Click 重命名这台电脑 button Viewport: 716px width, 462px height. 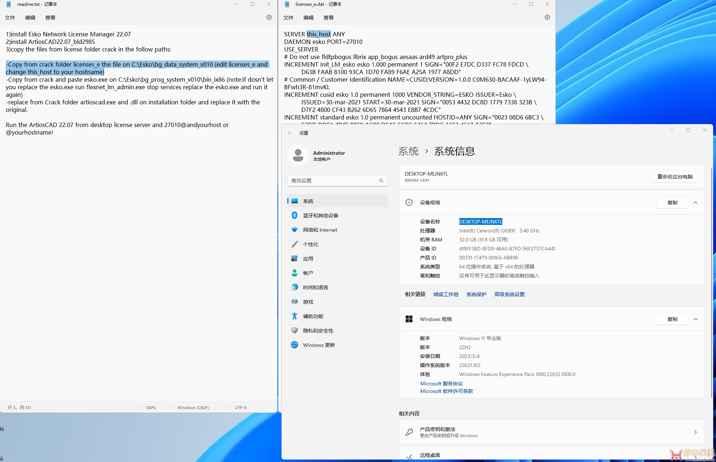tap(675, 177)
